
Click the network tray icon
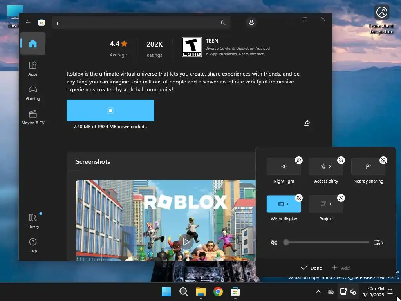[x=343, y=292]
